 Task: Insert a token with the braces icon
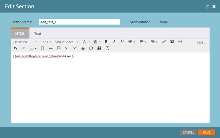click(x=180, y=42)
